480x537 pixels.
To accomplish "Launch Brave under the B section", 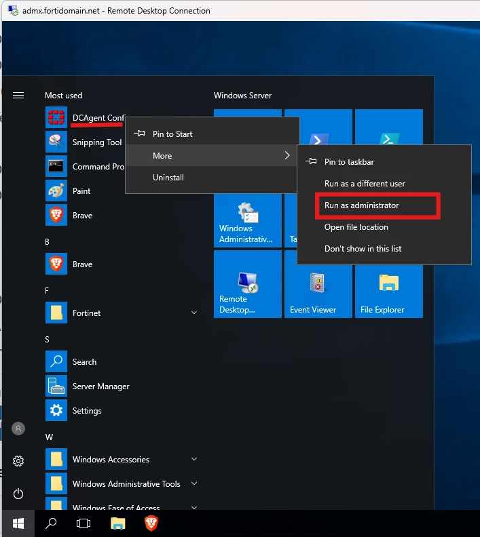I will click(56, 264).
